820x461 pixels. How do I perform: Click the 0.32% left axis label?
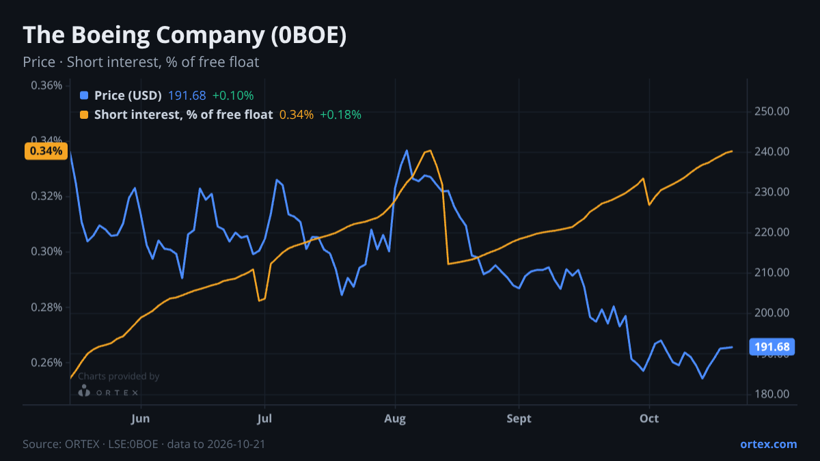[46, 196]
